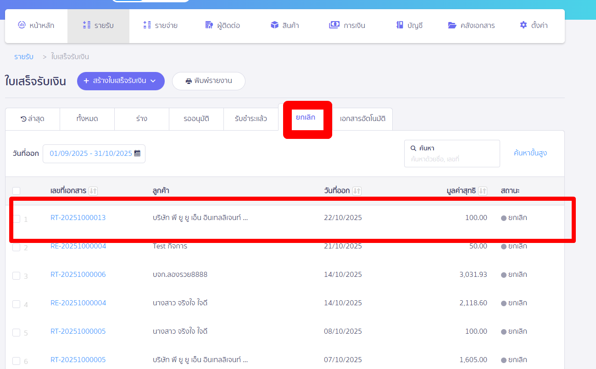Sort by วันที่ออก column sort icon
The image size is (596, 369).
pos(356,191)
